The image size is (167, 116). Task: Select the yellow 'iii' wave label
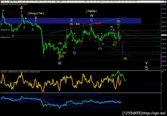[x=60, y=64]
